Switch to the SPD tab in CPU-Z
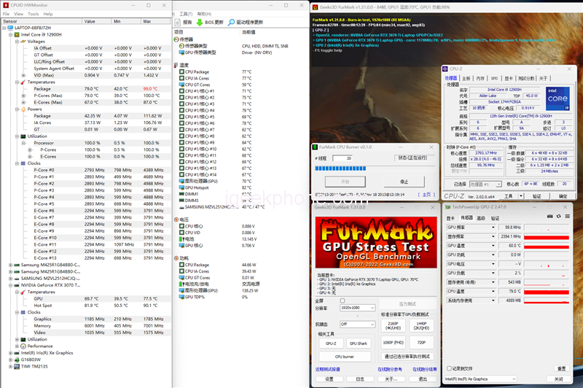 494,77
